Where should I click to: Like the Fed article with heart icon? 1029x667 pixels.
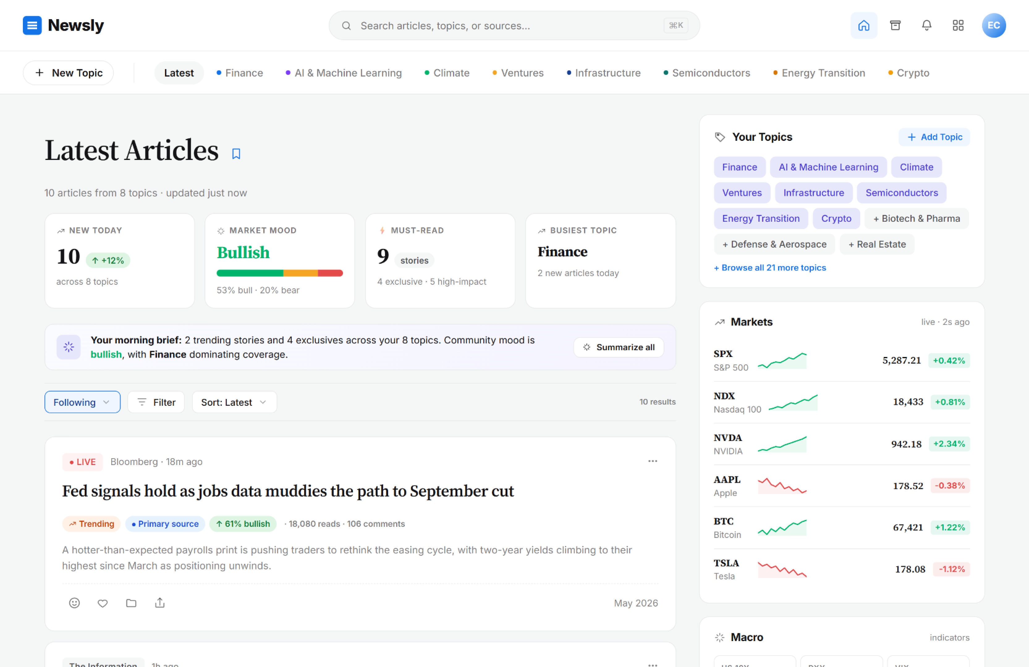click(103, 603)
